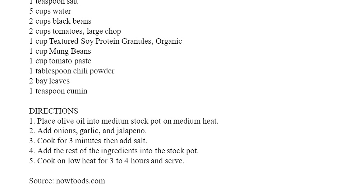
Task: Click the 'DIRECTIONS' heading text
Action: 54,111
